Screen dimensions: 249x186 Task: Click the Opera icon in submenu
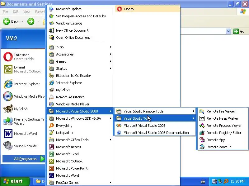click(x=120, y=9)
